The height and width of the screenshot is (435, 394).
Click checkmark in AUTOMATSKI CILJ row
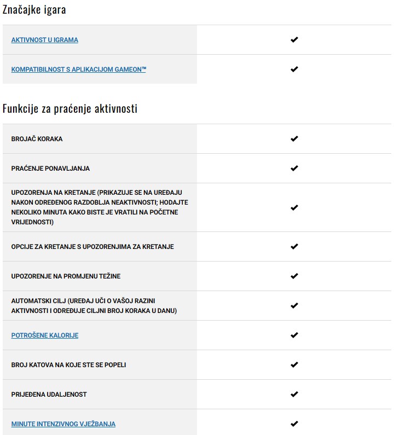pyautogui.click(x=294, y=306)
